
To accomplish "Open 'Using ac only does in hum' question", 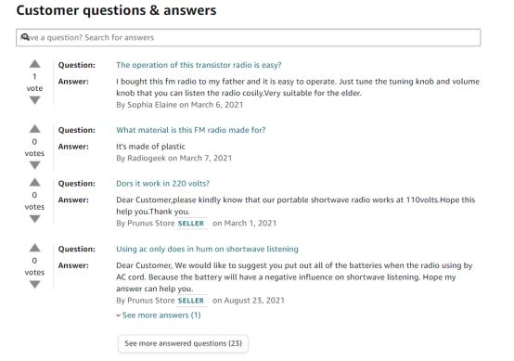I will pyautogui.click(x=207, y=249).
